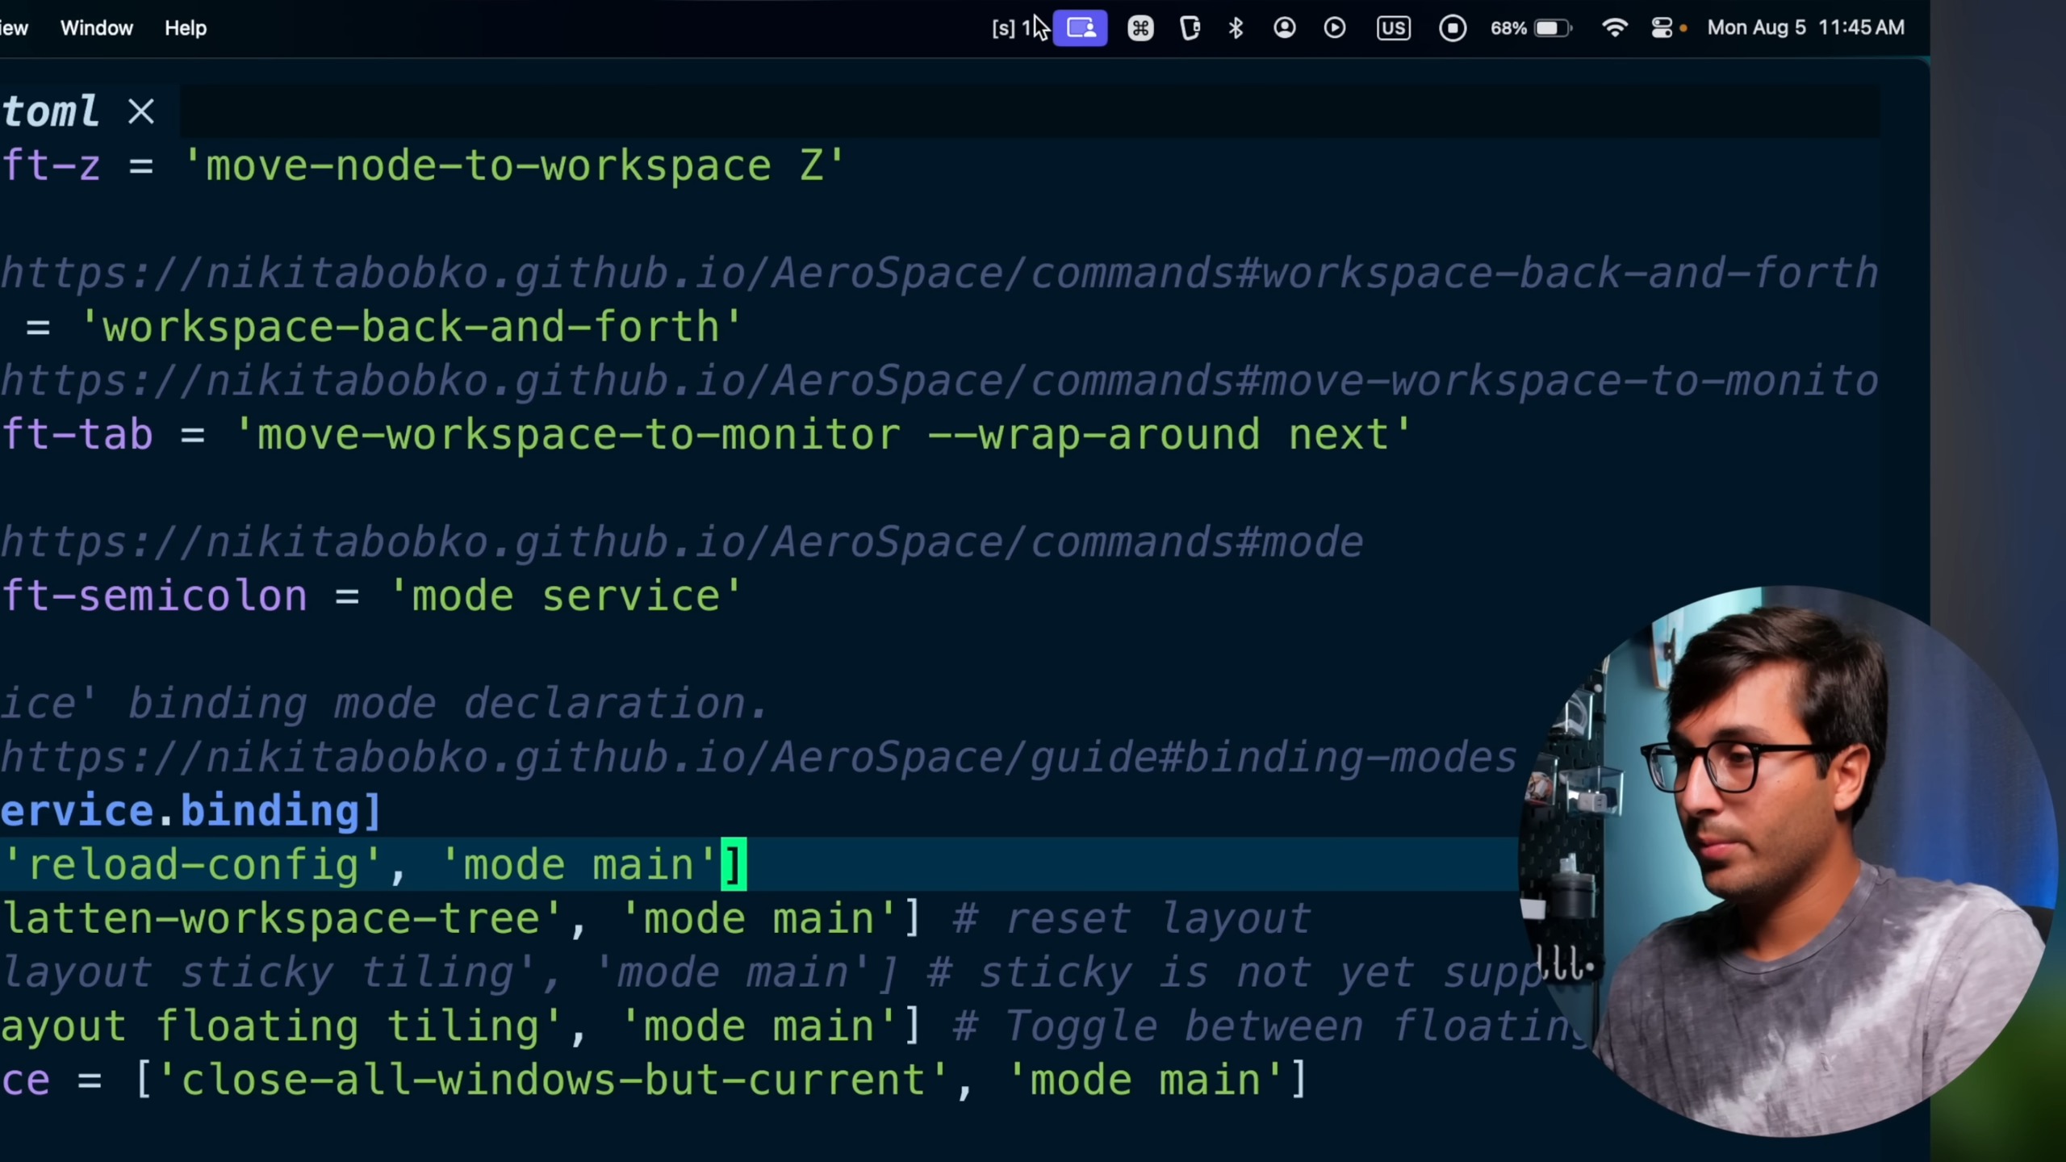Click the AeroSpace [s] workspace indicator
The image size is (2066, 1162).
coord(1003,28)
